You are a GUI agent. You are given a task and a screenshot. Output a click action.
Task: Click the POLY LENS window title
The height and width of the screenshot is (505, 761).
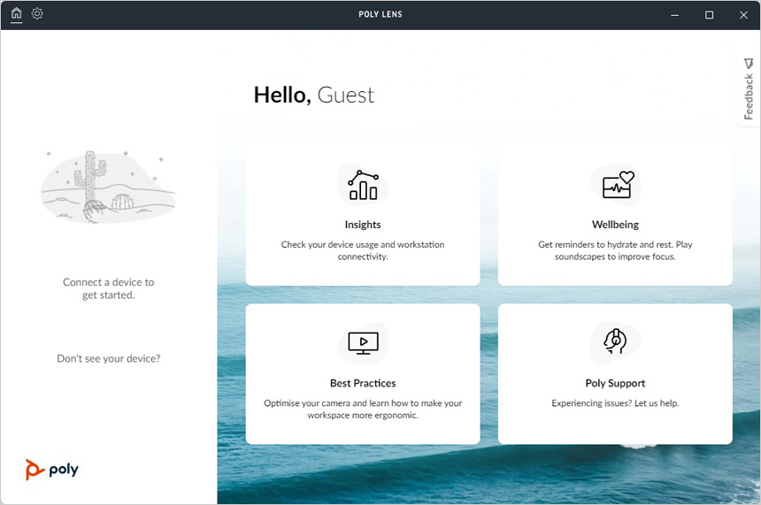pyautogui.click(x=380, y=14)
